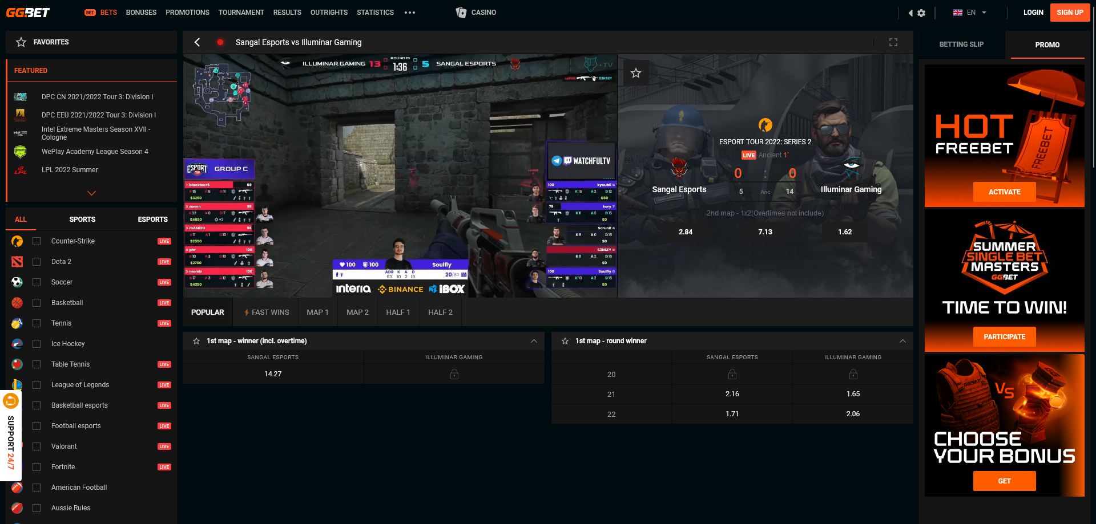Click the Table Tennis icon
Screen dimensions: 1096x524
tap(17, 364)
